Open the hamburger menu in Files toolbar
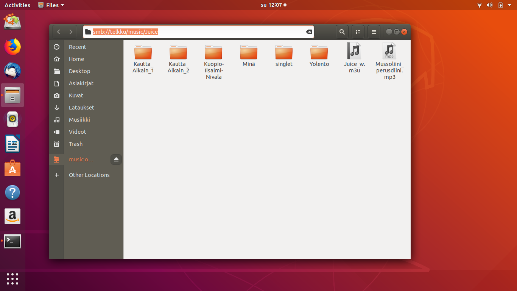Image resolution: width=517 pixels, height=291 pixels. tap(374, 32)
